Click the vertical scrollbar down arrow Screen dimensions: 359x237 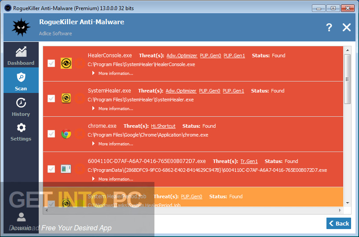coord(347,203)
